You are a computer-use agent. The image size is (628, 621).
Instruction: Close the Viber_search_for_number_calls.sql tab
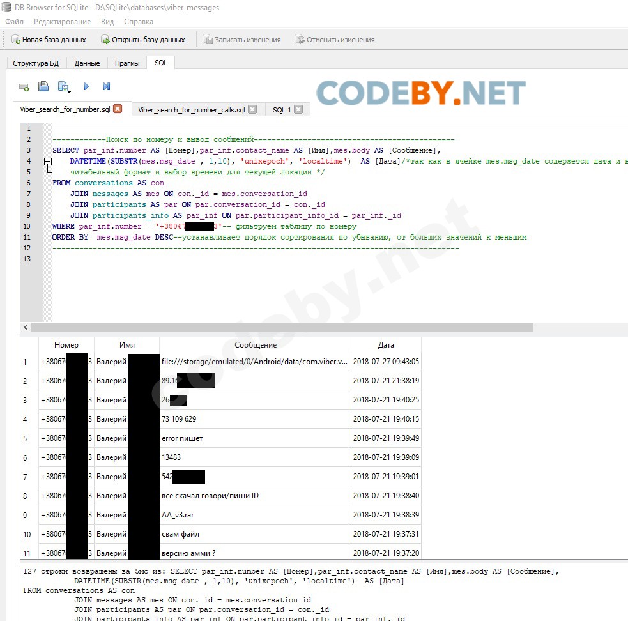(x=252, y=110)
